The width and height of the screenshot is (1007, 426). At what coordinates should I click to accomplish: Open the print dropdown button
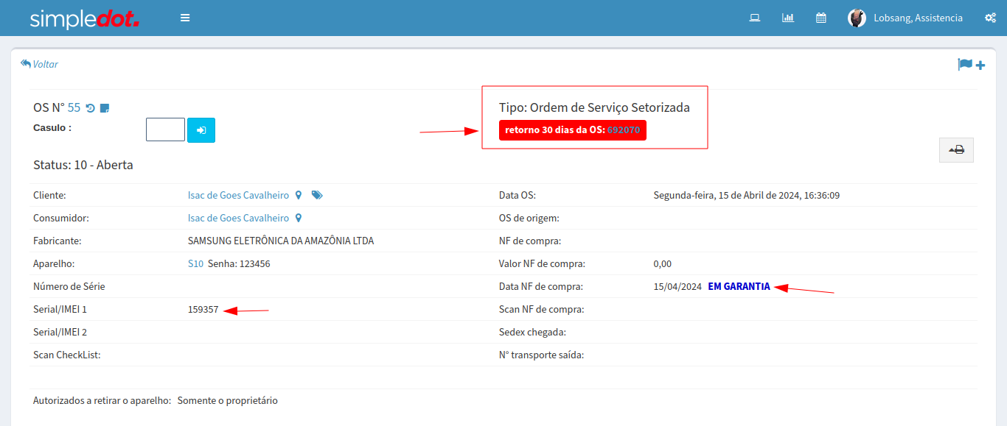(956, 150)
